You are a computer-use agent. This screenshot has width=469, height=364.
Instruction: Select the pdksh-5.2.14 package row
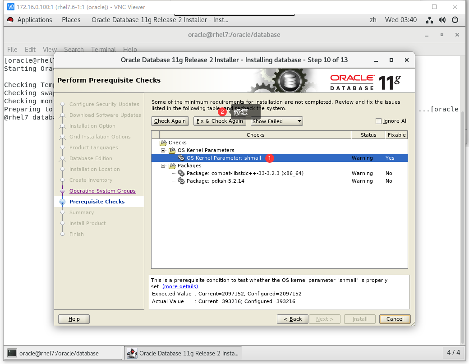[280, 181]
